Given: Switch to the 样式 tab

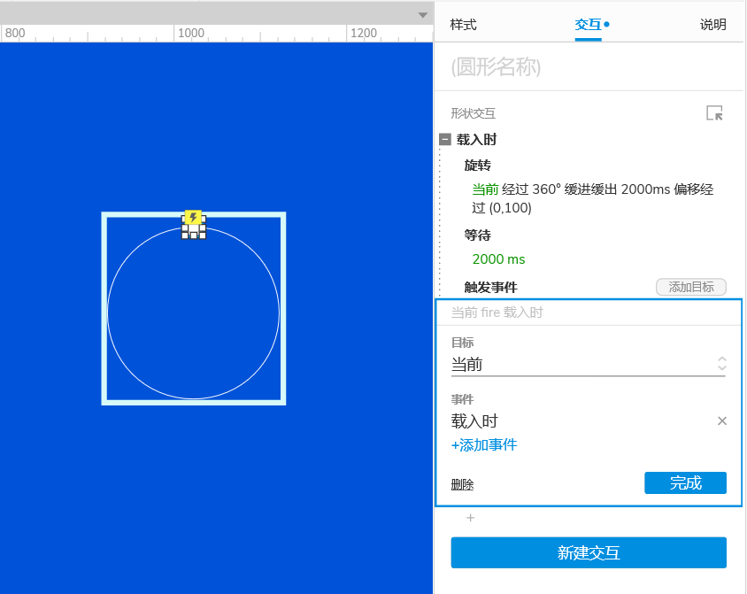Looking at the screenshot, I should (x=463, y=24).
